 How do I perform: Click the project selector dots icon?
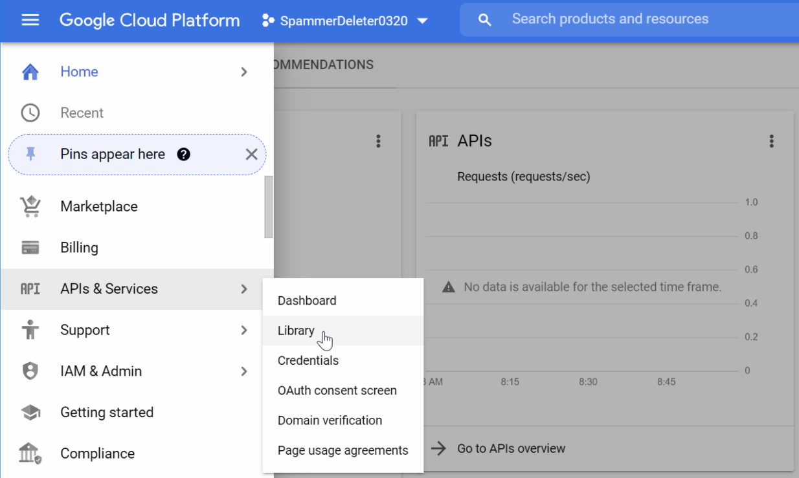(x=268, y=21)
